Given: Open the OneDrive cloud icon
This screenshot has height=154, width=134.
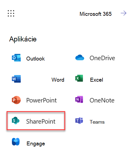Looking at the screenshot, I should coord(80,57).
